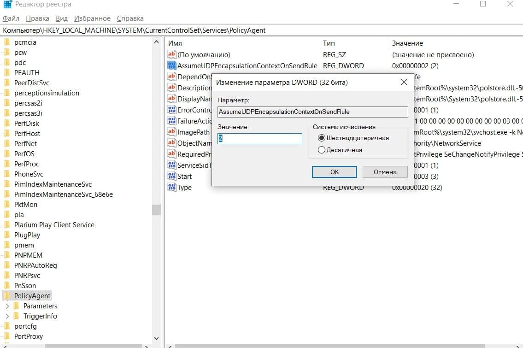
Task: Close the DWORD edit dialog
Action: click(404, 83)
